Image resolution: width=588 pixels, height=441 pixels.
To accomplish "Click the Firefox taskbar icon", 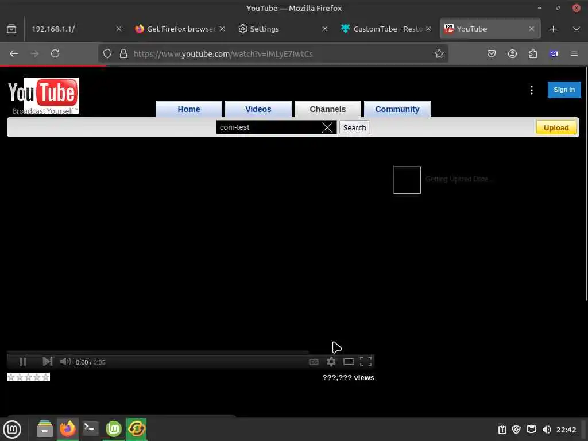I will click(x=68, y=428).
